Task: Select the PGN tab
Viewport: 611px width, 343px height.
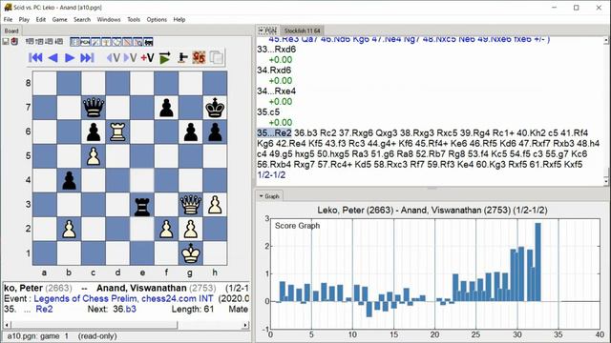Action: (x=268, y=30)
